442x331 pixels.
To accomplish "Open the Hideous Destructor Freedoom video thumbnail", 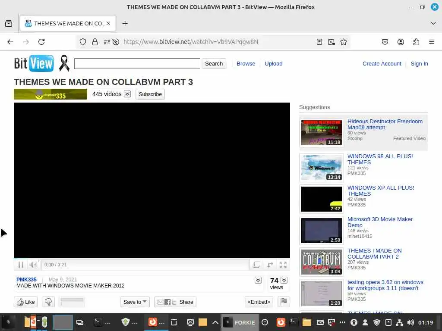I will tap(321, 133).
